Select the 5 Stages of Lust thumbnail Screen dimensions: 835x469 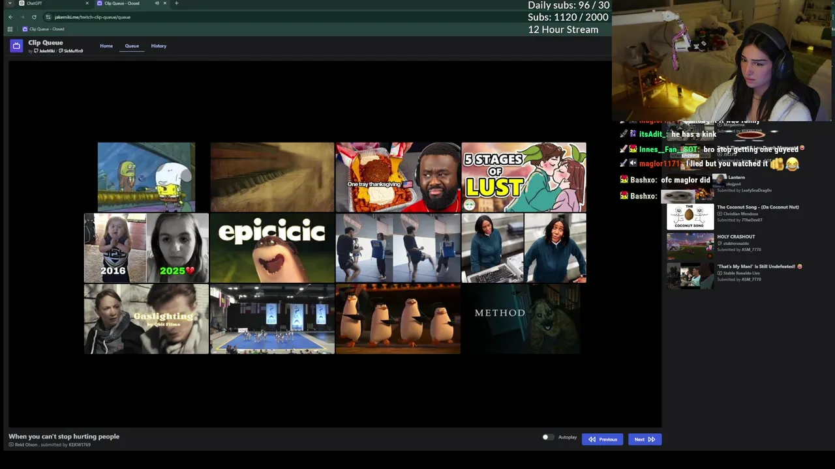(524, 177)
